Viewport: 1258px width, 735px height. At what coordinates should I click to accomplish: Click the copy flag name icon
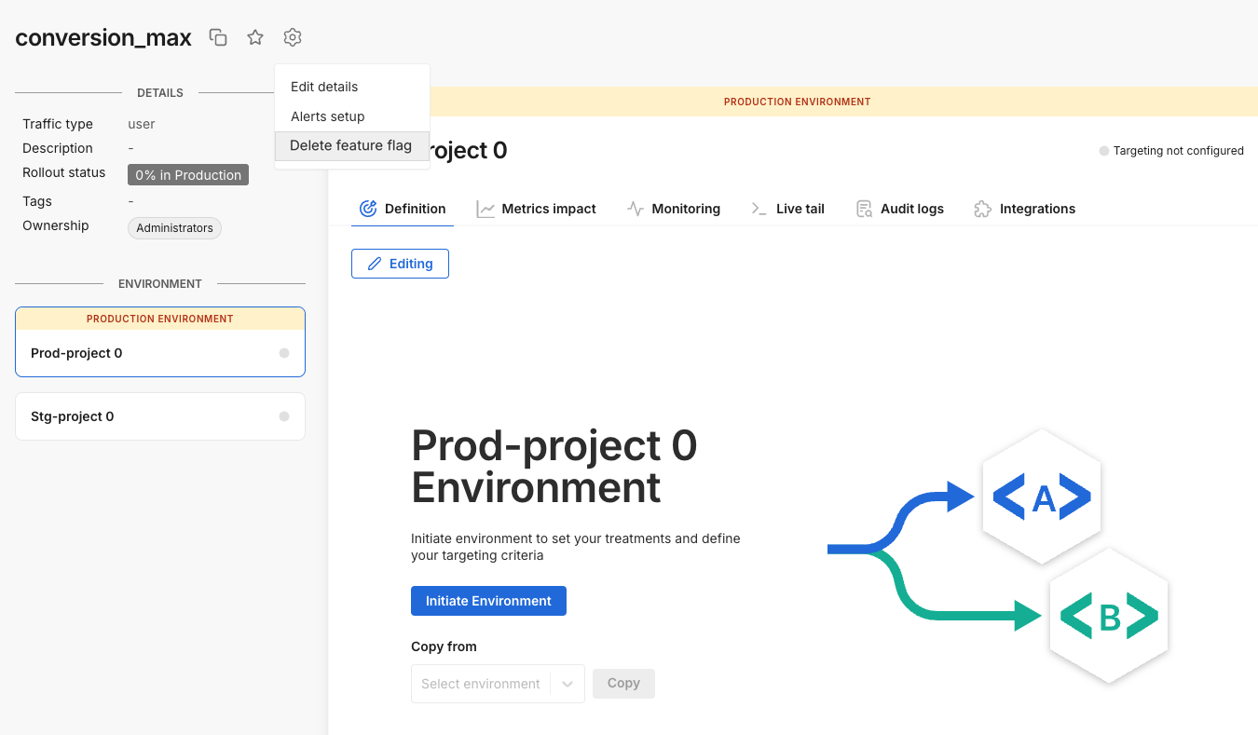click(x=218, y=37)
